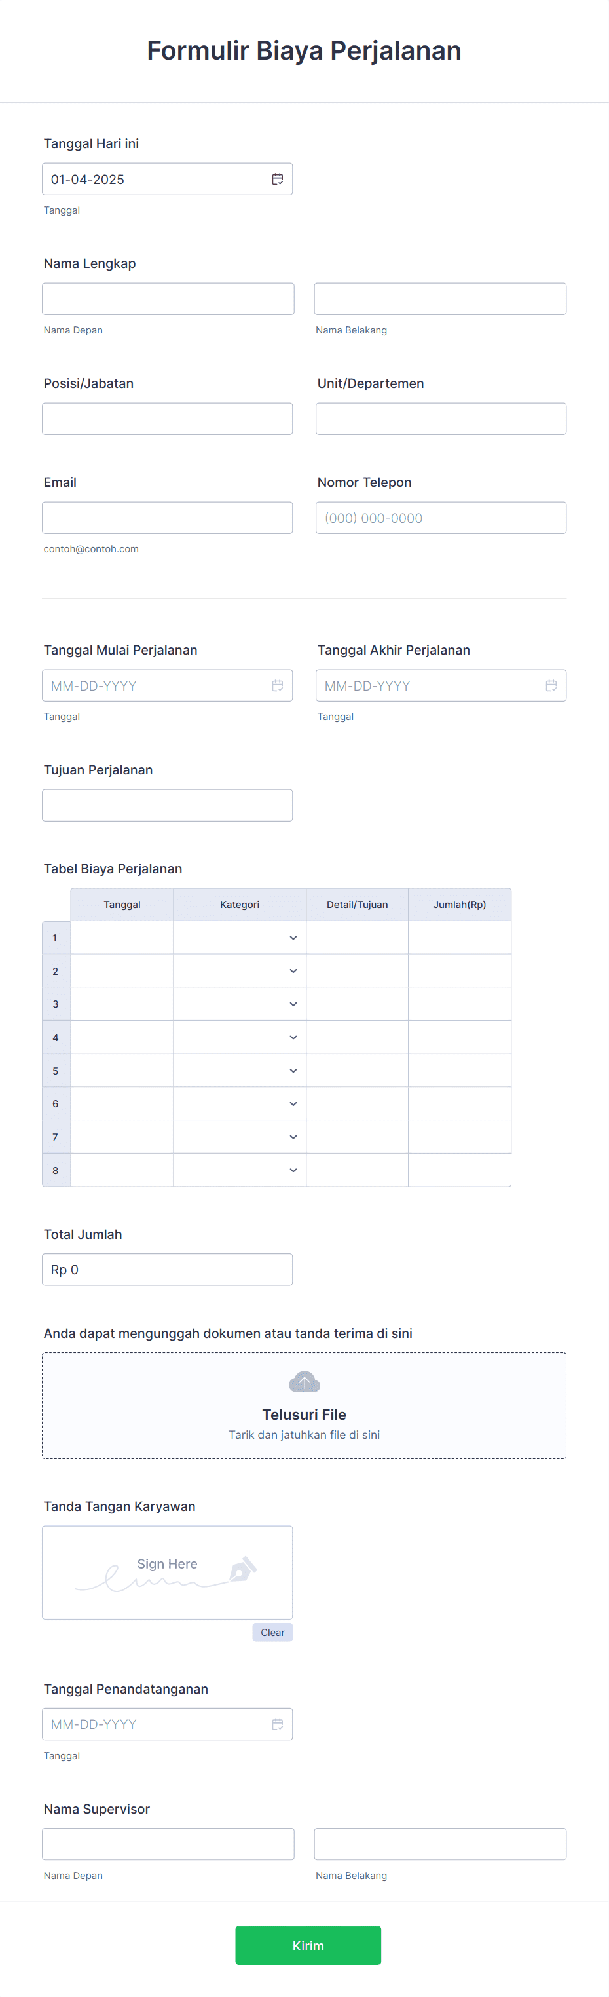Click calendar icon in Tanggal Mulai Perjalanan
This screenshot has height=1997, width=609.
(278, 685)
